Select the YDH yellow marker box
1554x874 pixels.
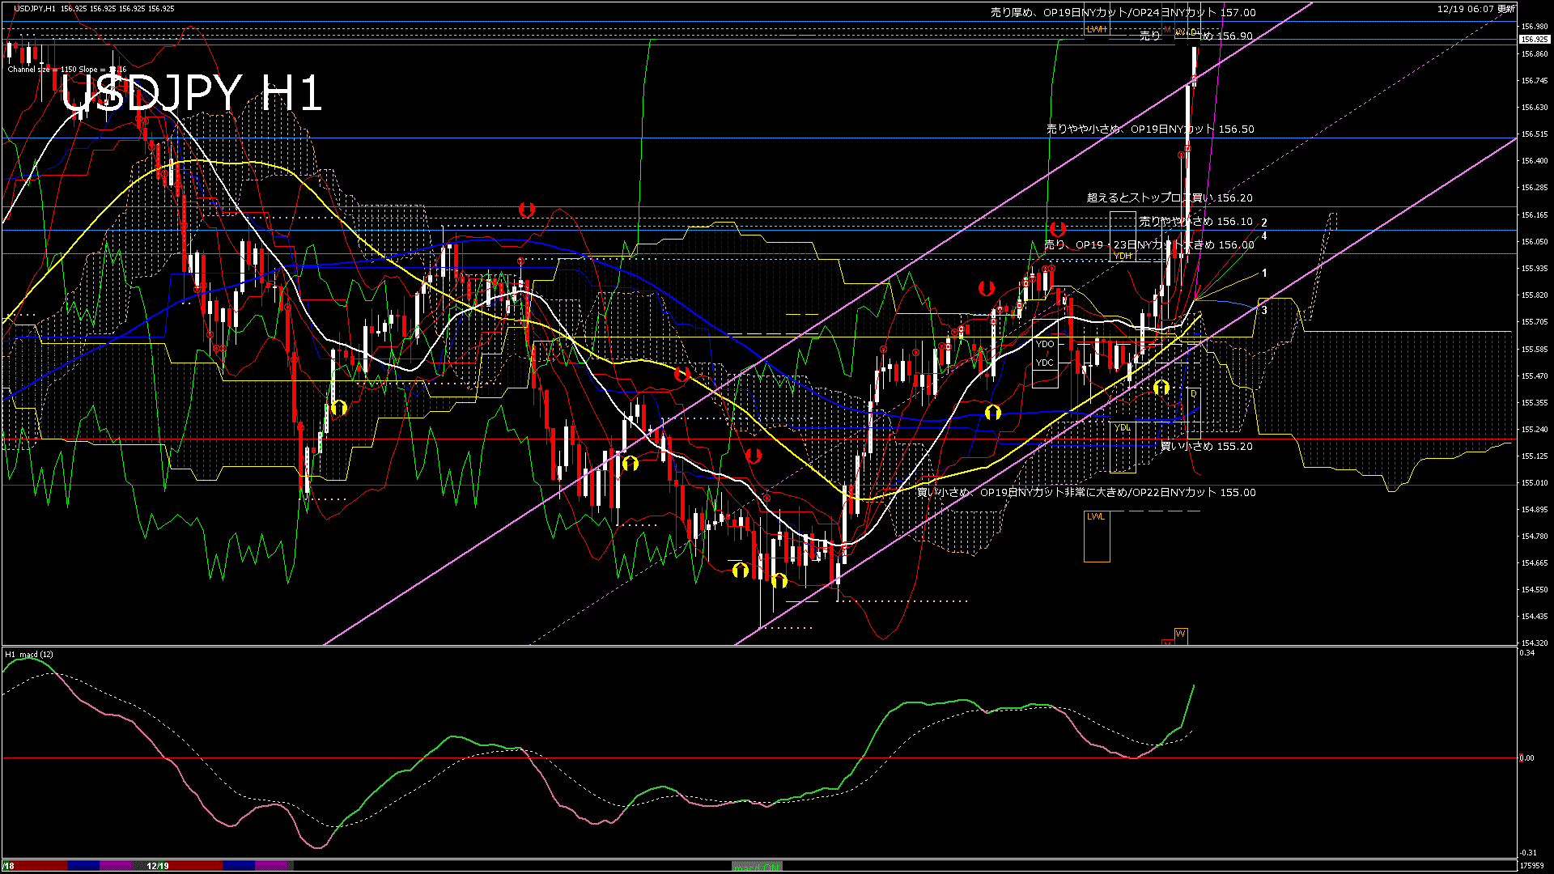click(1123, 256)
